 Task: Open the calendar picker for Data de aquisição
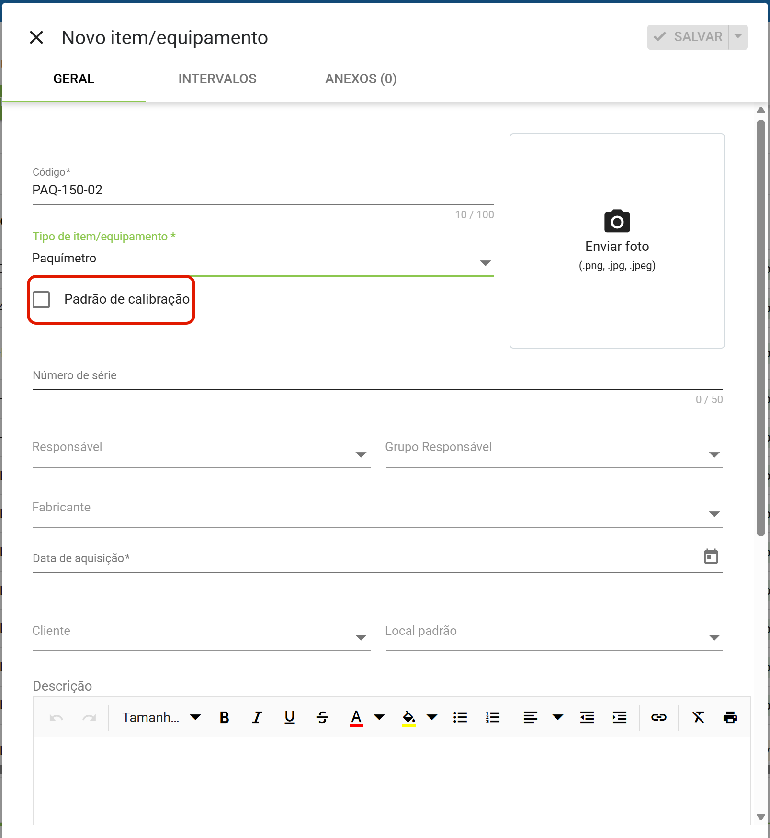point(711,556)
